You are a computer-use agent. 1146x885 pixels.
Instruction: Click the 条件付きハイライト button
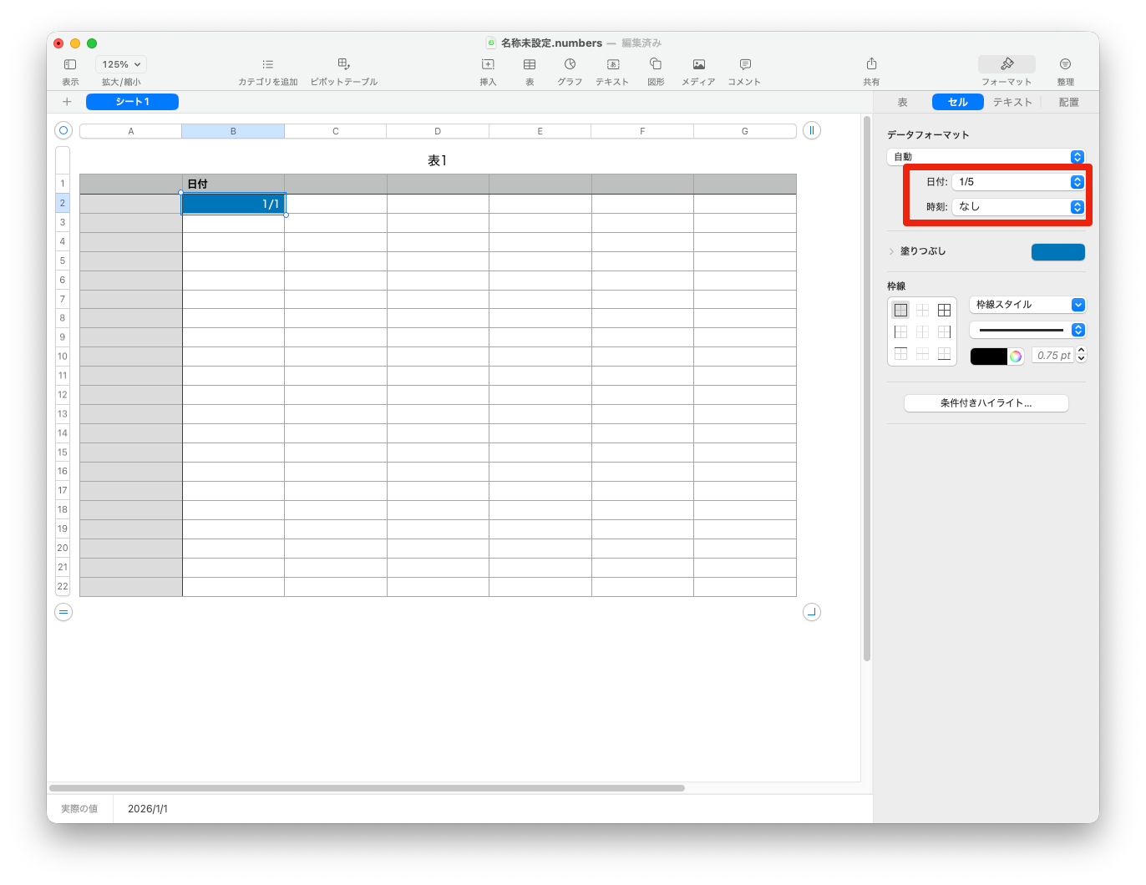click(x=986, y=403)
